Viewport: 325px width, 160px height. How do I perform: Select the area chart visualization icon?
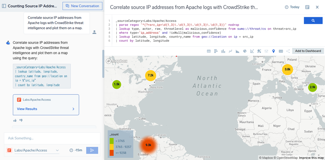click(237, 51)
